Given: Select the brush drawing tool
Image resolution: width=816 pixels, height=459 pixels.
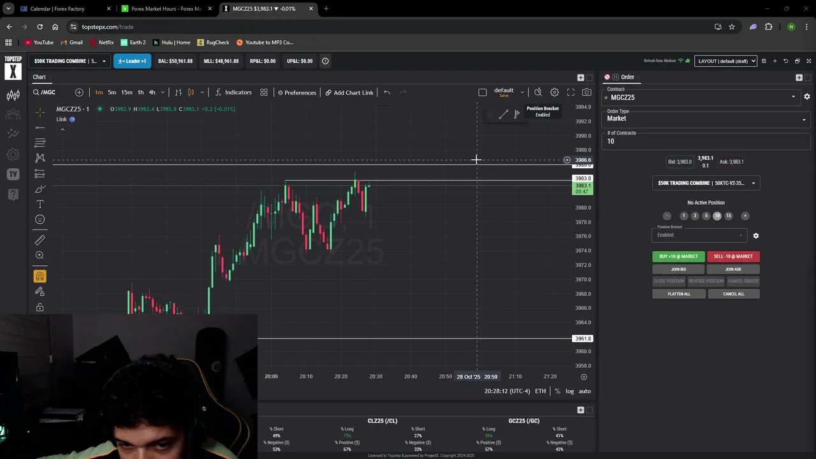Looking at the screenshot, I should pyautogui.click(x=40, y=189).
